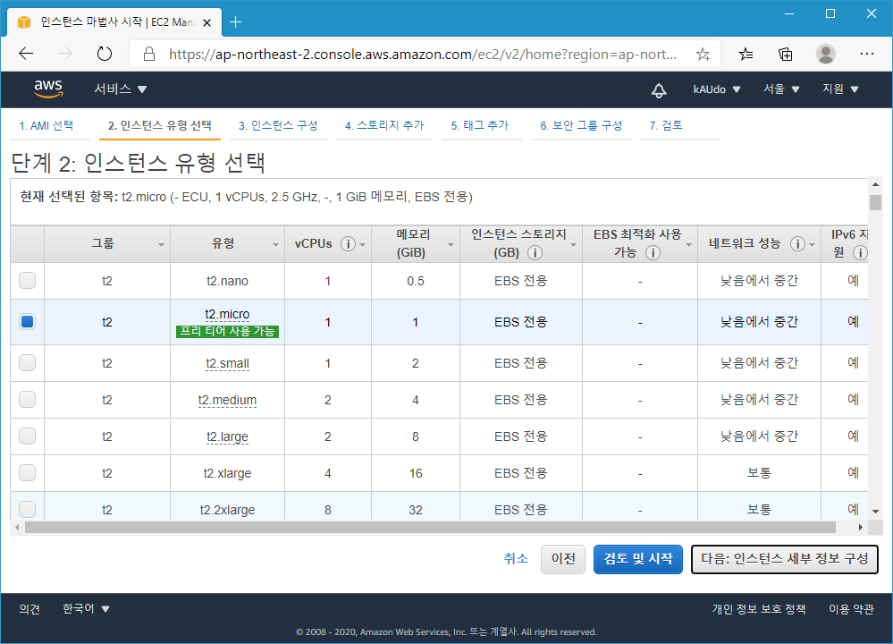
Task: Click the scroll-down arrow of the vertical scrollbar
Action: click(x=875, y=512)
